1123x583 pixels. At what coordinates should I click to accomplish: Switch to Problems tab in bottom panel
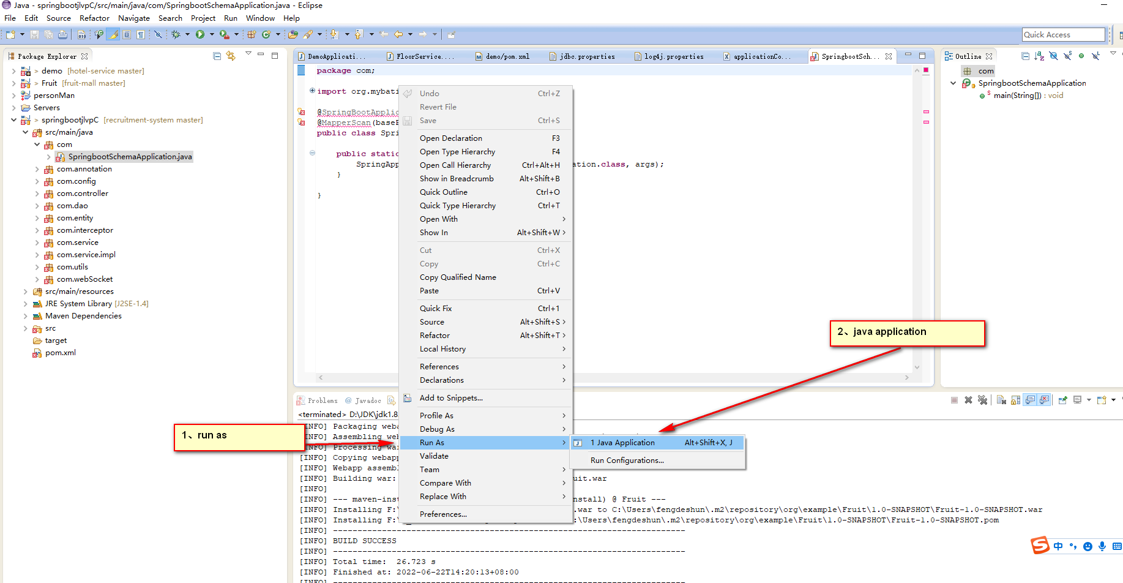point(317,401)
